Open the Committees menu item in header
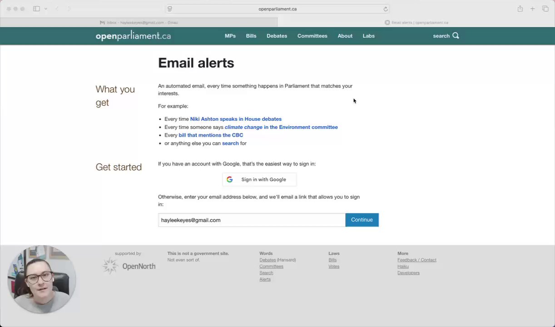The image size is (555, 327). (x=312, y=36)
